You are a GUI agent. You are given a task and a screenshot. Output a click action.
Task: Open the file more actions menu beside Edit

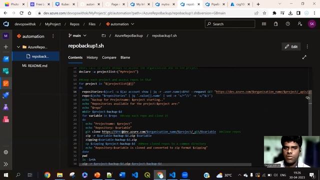(x=307, y=46)
